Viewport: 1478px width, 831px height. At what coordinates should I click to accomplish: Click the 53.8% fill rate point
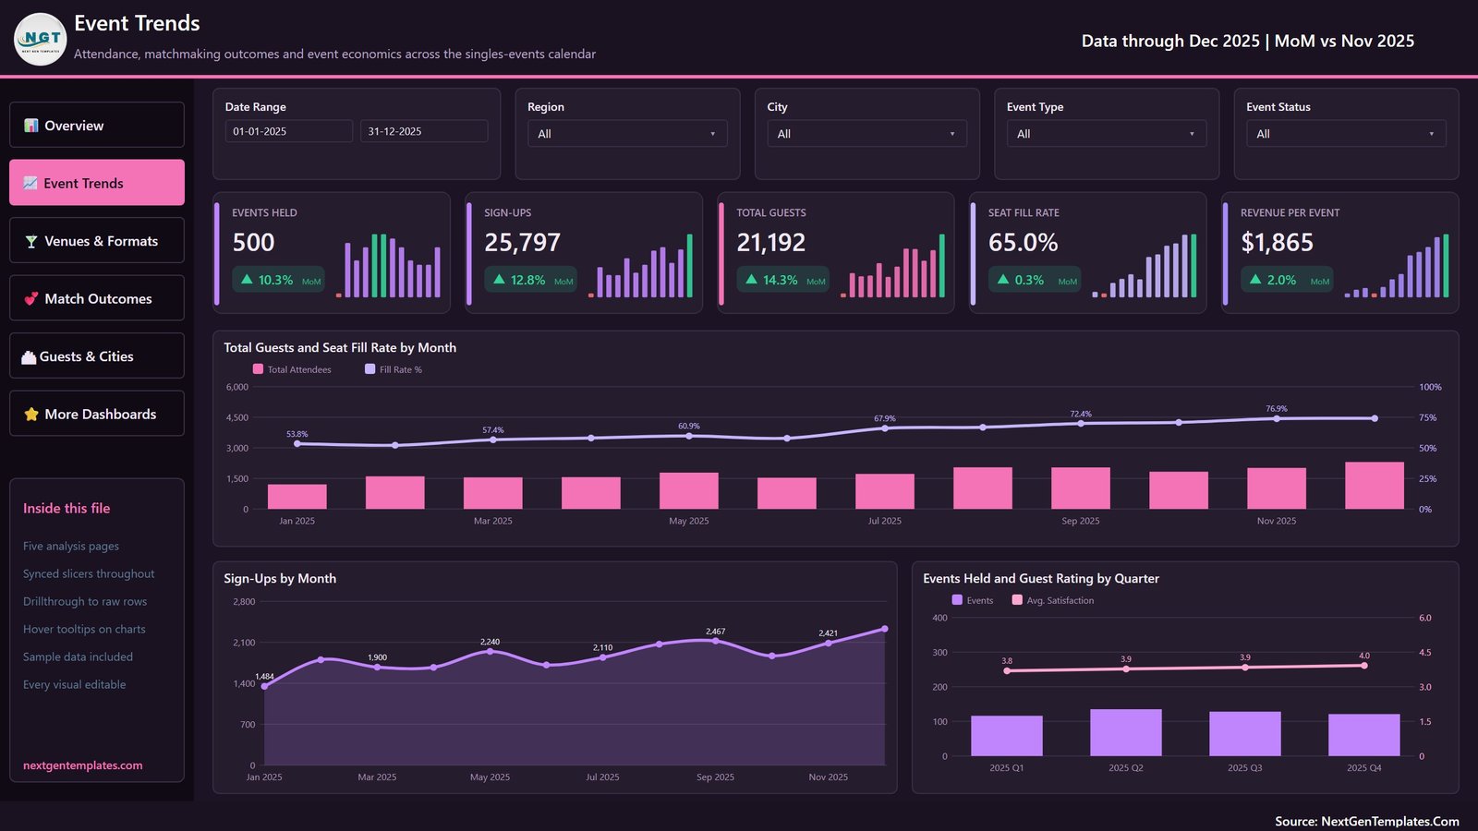(x=297, y=444)
